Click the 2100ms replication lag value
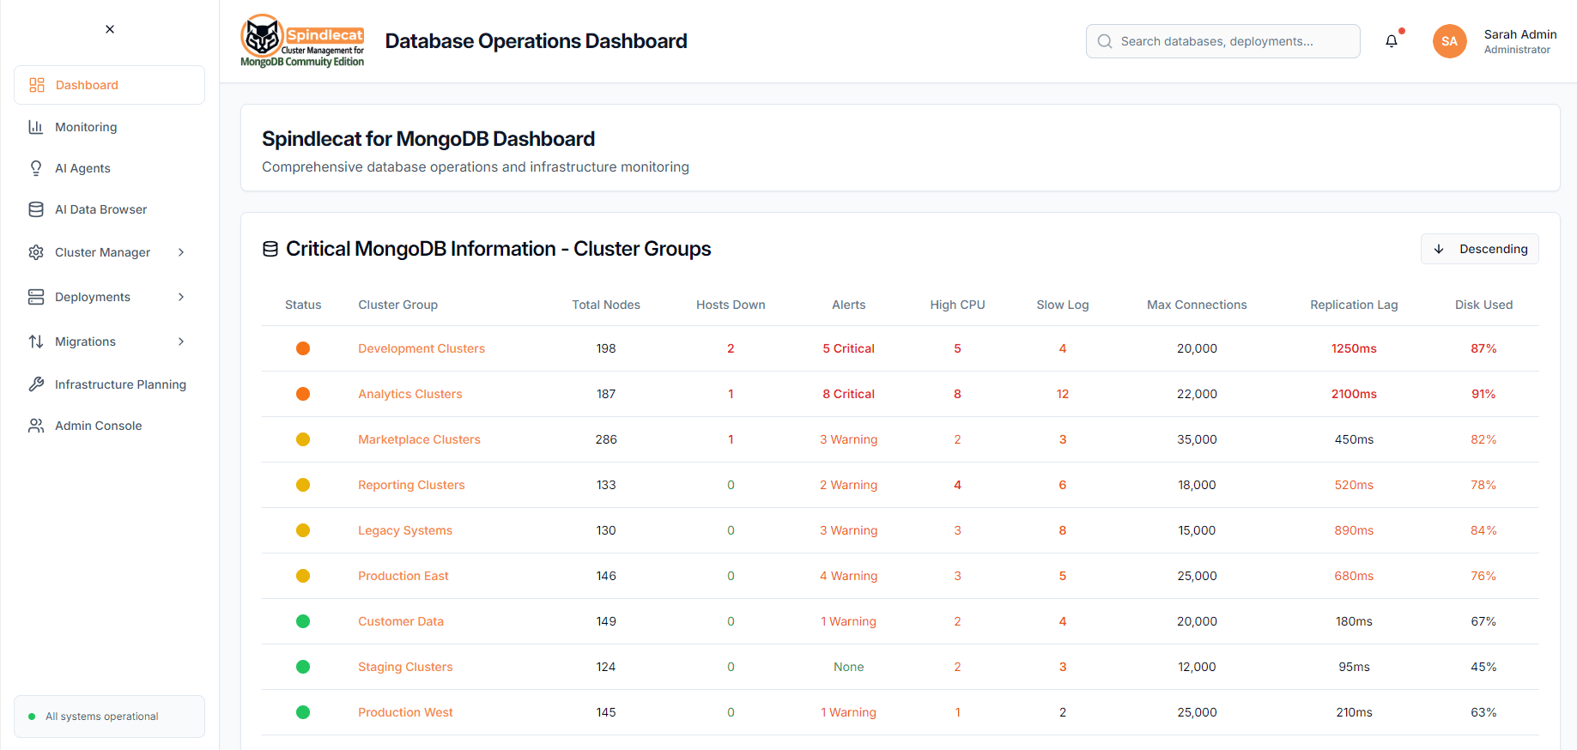 1354,394
